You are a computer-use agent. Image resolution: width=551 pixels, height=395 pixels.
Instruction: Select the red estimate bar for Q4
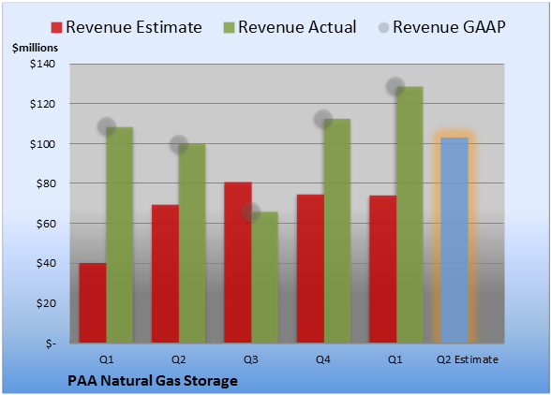pos(310,269)
